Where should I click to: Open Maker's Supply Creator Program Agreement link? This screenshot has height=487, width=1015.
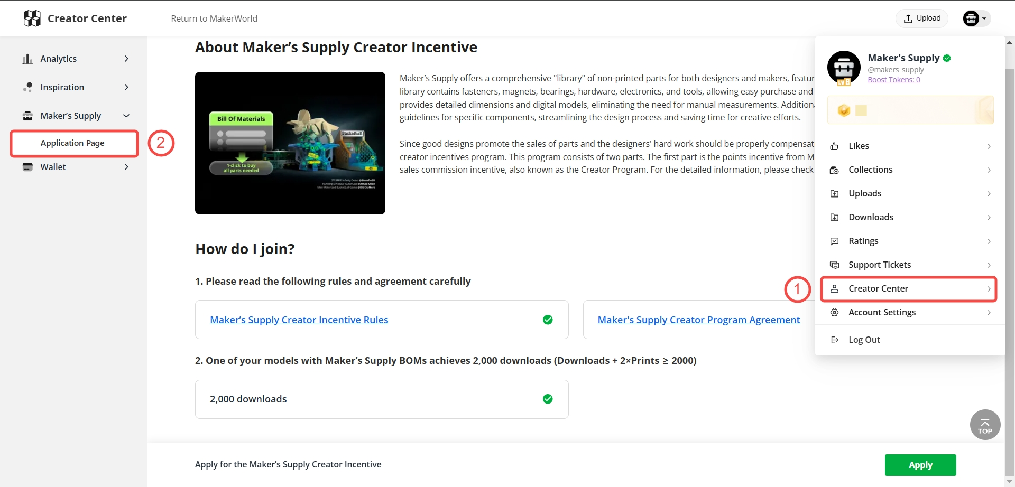tap(699, 320)
